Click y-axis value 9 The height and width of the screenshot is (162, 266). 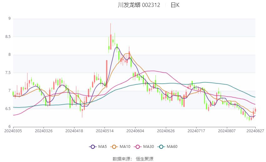click(x=9, y=18)
